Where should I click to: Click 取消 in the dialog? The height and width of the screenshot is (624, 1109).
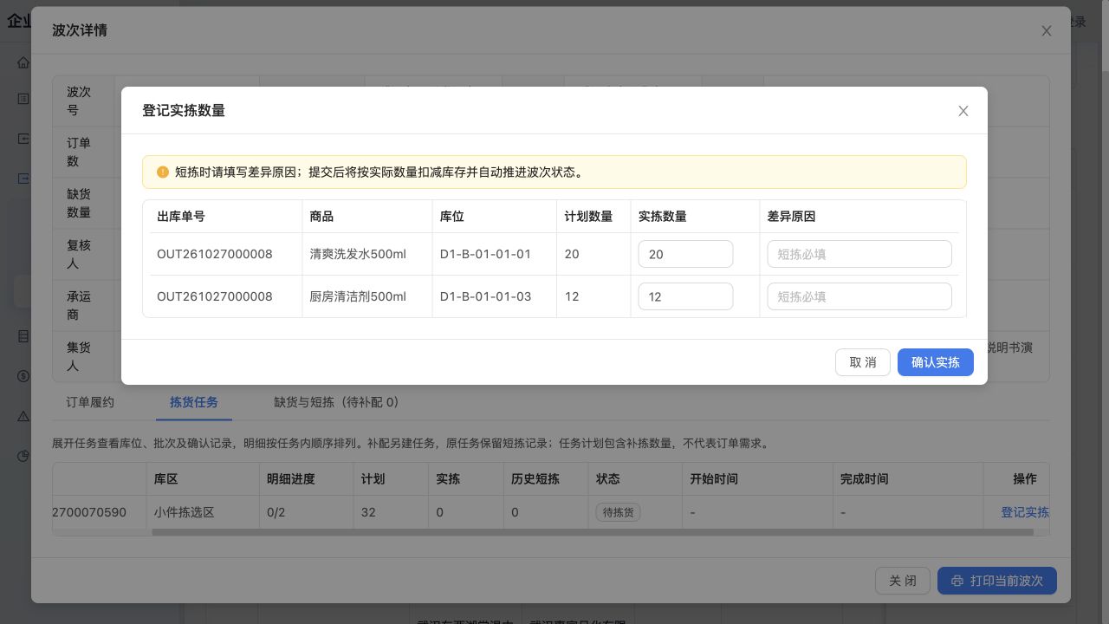pyautogui.click(x=863, y=362)
